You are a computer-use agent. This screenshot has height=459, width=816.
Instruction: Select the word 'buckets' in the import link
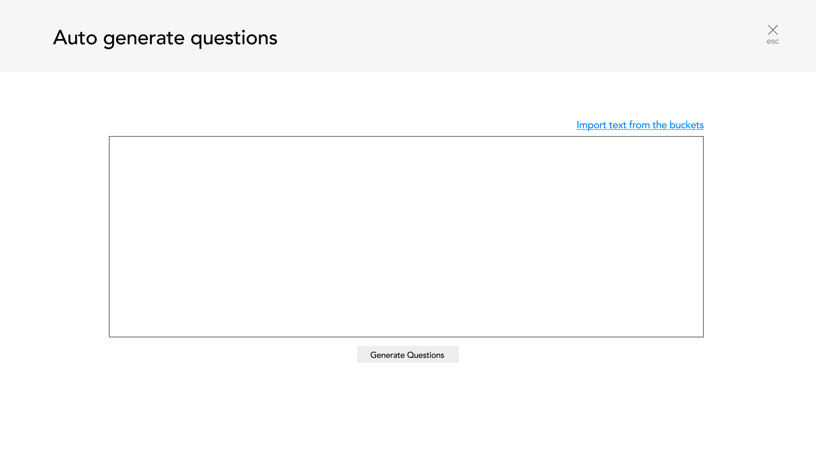coord(686,125)
